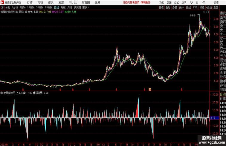
Task: Click the MA20: 7.07 label
Action: 58,12
